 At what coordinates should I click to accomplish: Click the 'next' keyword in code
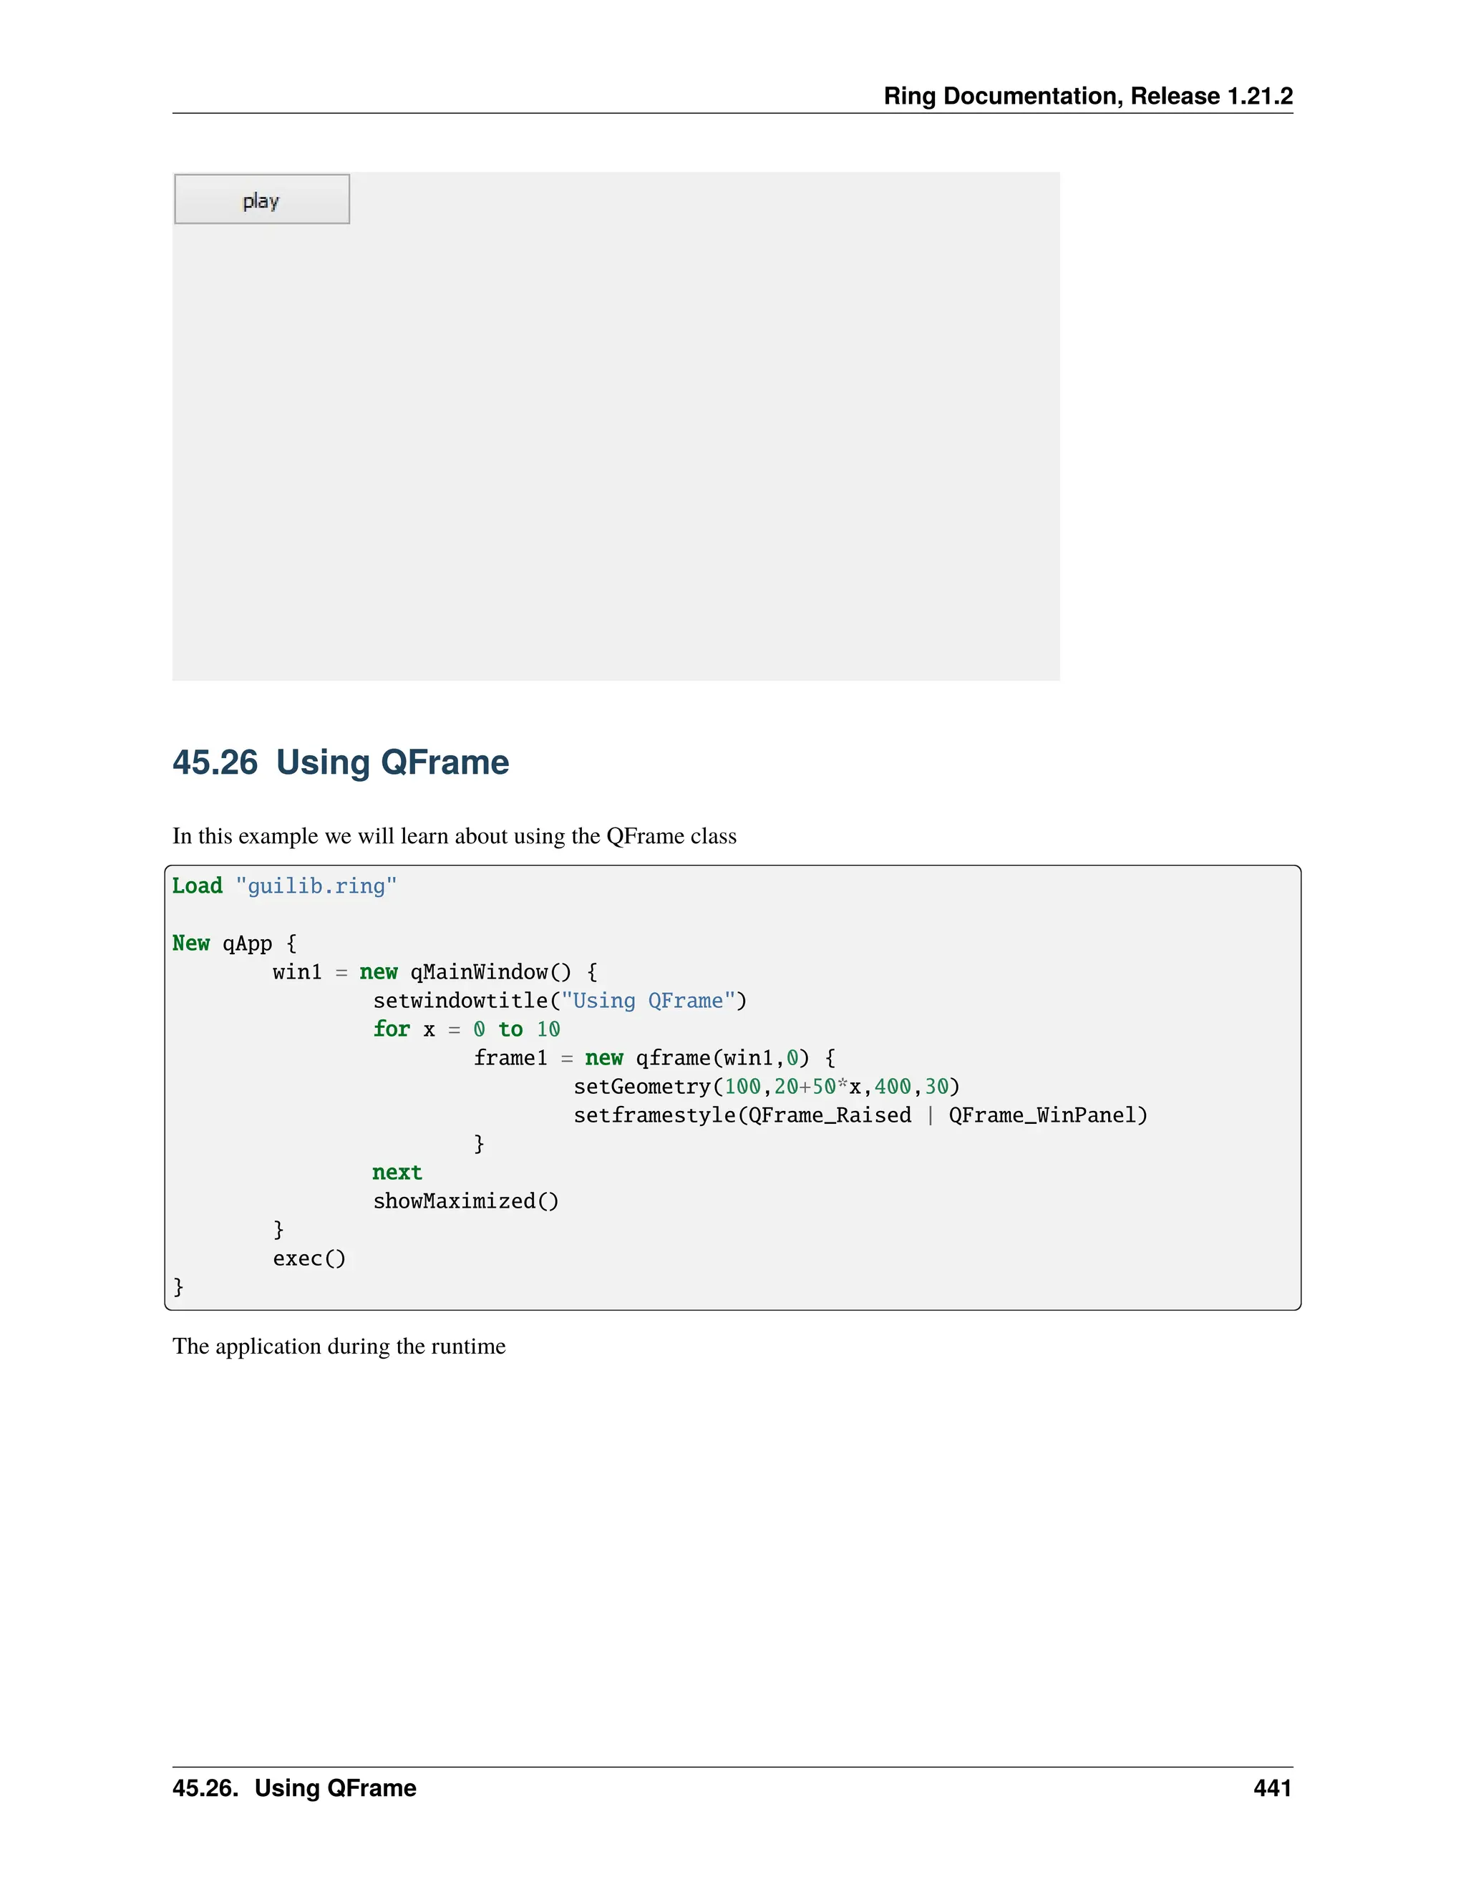click(x=397, y=1173)
